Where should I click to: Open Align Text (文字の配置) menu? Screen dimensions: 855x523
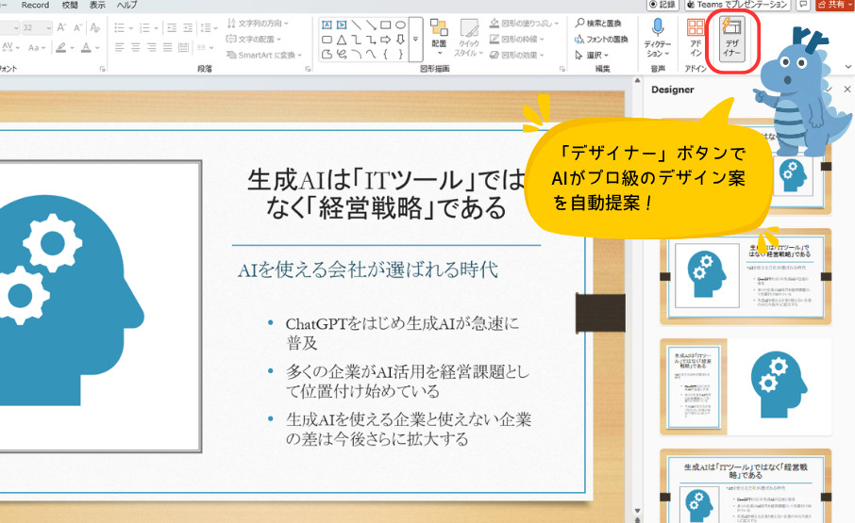point(254,40)
